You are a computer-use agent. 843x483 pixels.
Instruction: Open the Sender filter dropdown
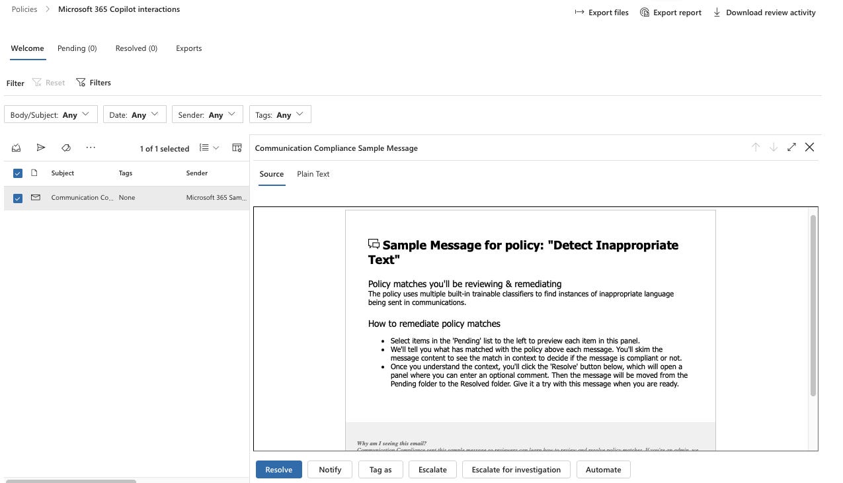tap(208, 114)
